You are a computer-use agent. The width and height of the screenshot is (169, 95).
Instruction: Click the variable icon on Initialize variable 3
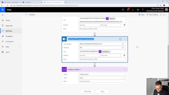coord(64,69)
